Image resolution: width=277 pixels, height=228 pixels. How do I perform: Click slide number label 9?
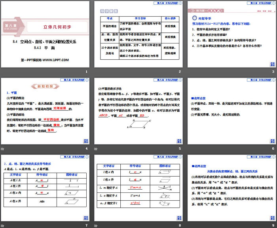tap(273, 225)
